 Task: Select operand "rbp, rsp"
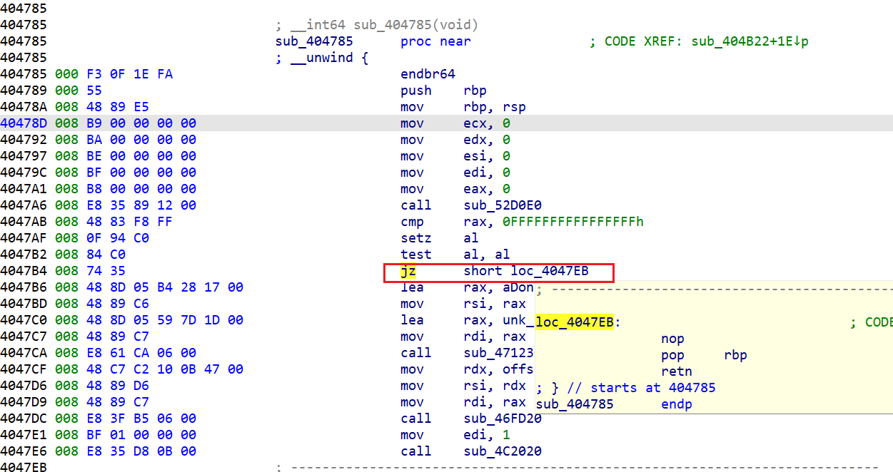495,107
